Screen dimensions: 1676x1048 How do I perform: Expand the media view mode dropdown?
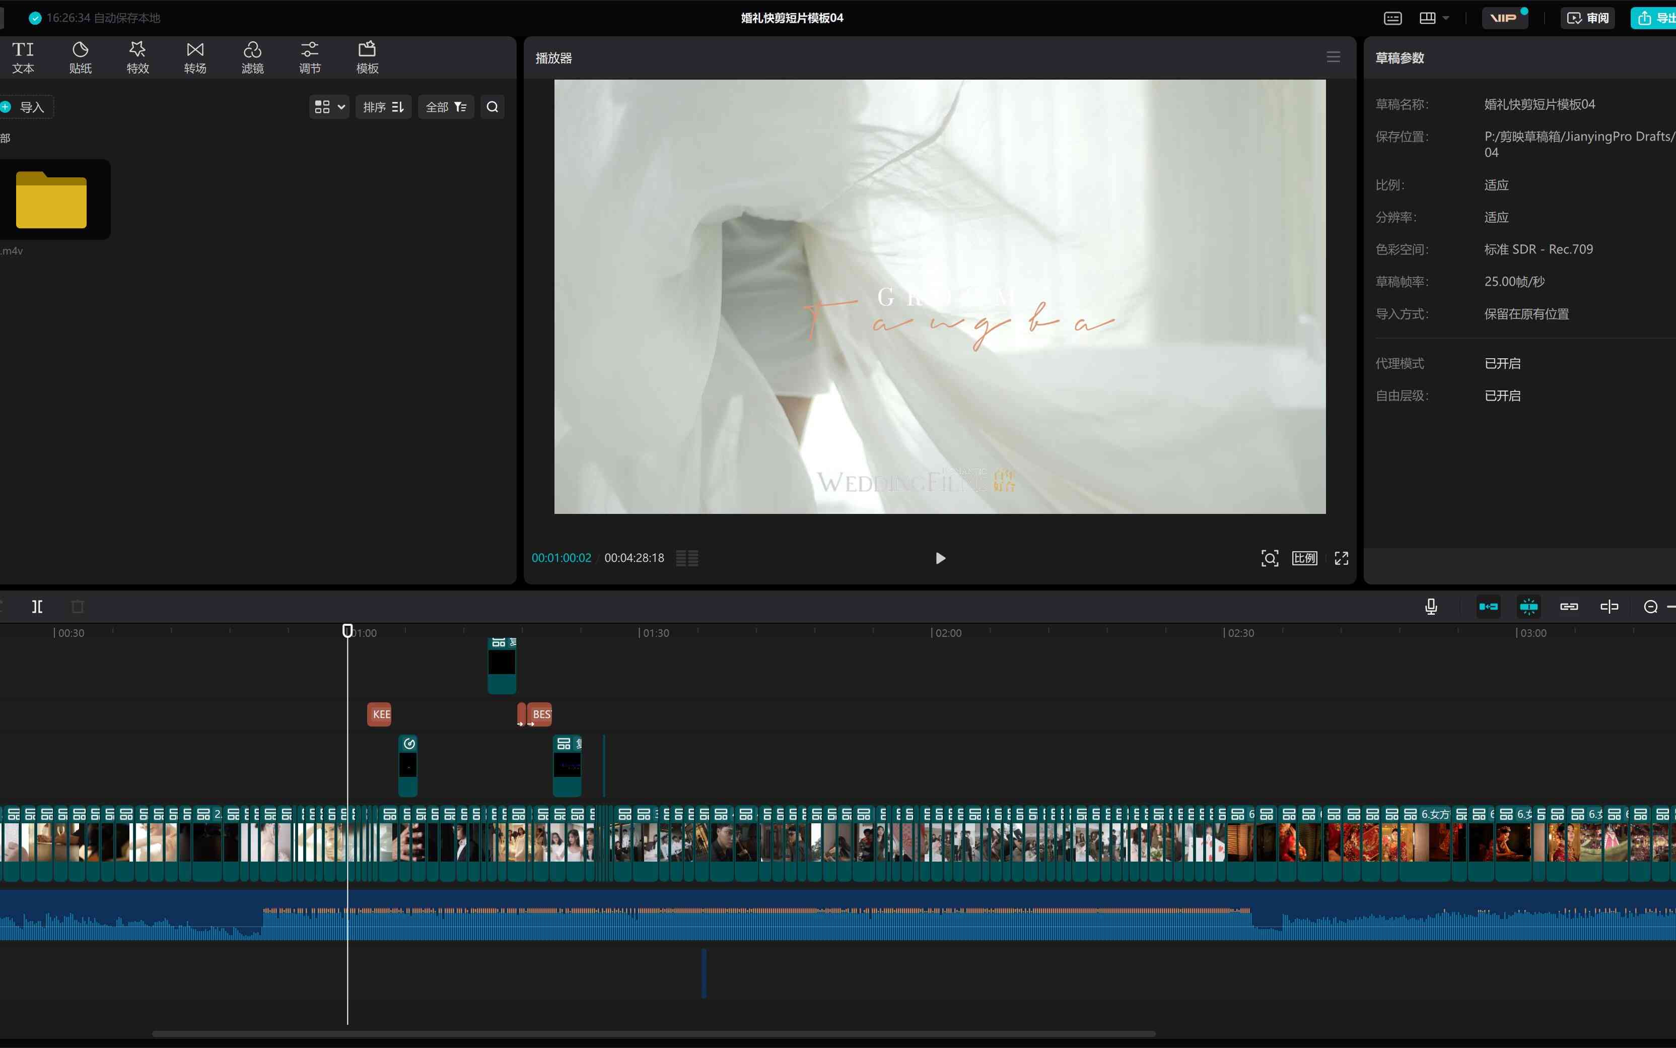(329, 107)
